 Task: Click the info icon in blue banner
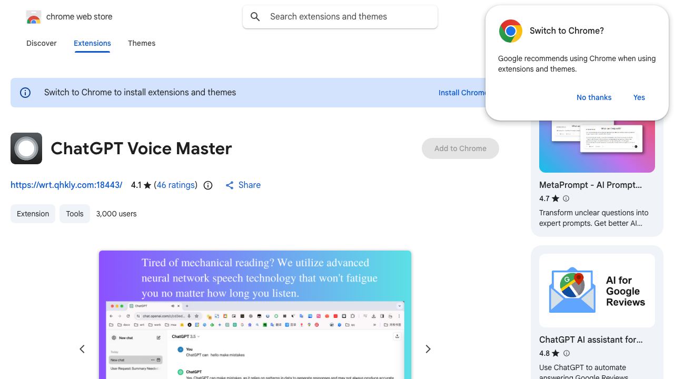[x=25, y=93]
